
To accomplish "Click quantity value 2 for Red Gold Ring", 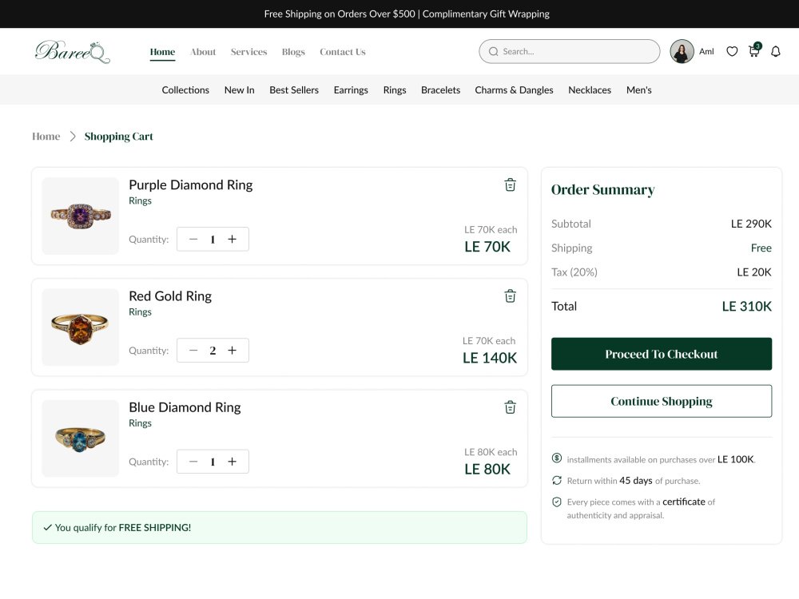I will (213, 351).
